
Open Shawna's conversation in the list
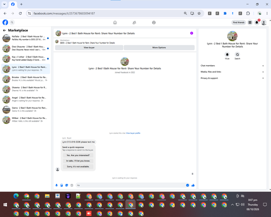click(25, 89)
